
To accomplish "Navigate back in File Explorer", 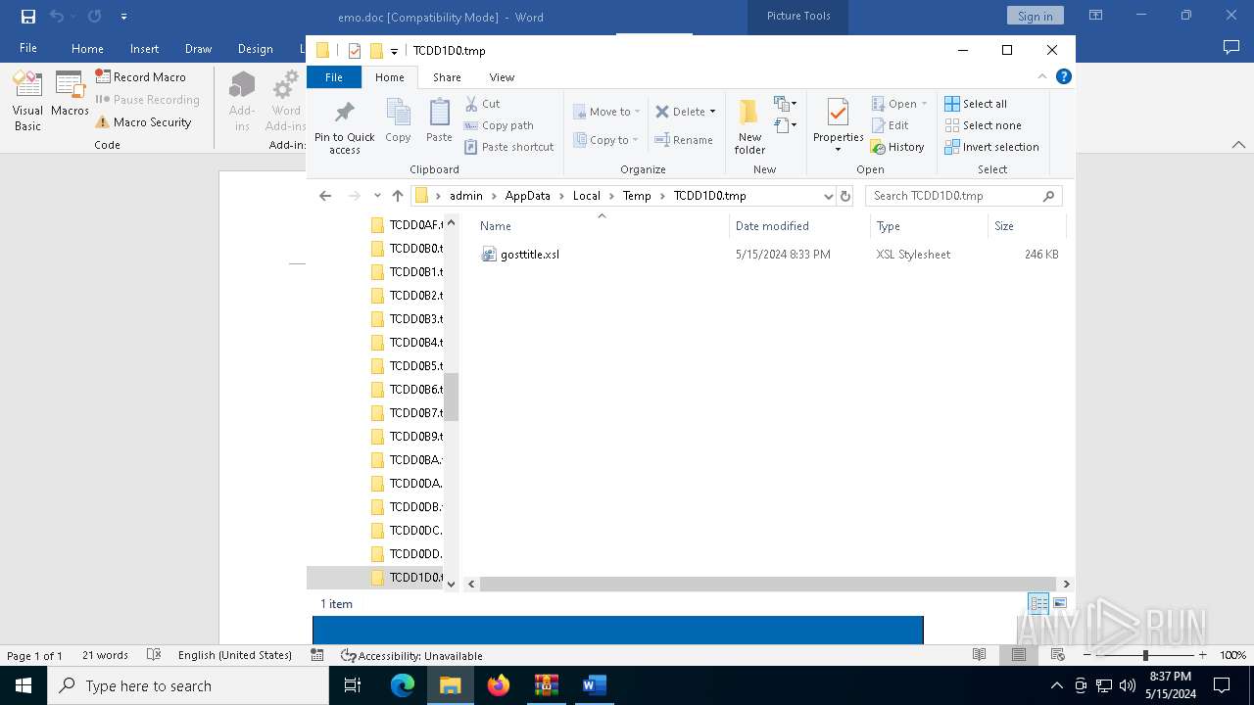I will [x=325, y=196].
